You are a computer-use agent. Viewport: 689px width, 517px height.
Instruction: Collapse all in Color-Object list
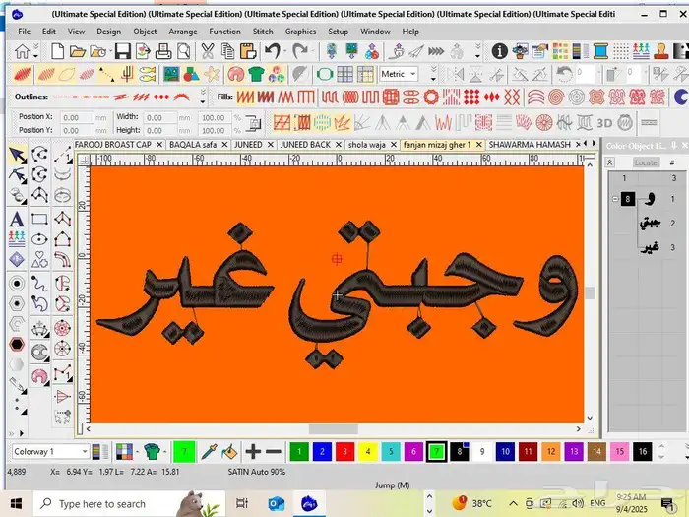[610, 162]
